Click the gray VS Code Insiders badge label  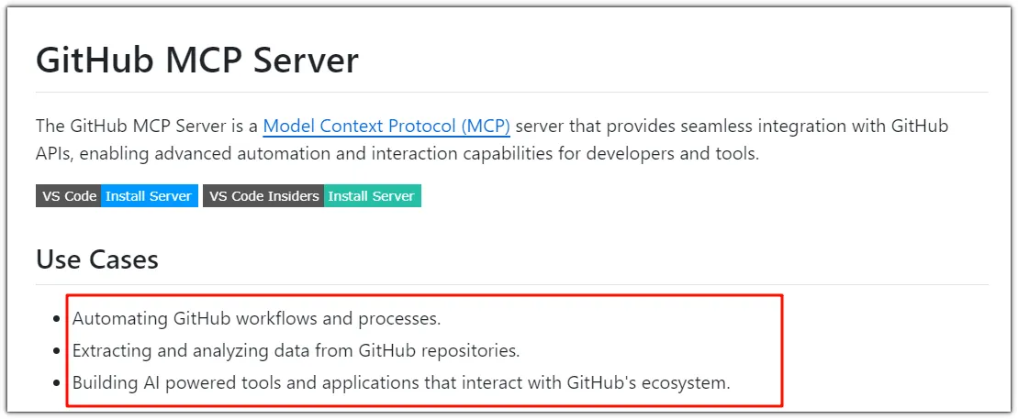263,196
